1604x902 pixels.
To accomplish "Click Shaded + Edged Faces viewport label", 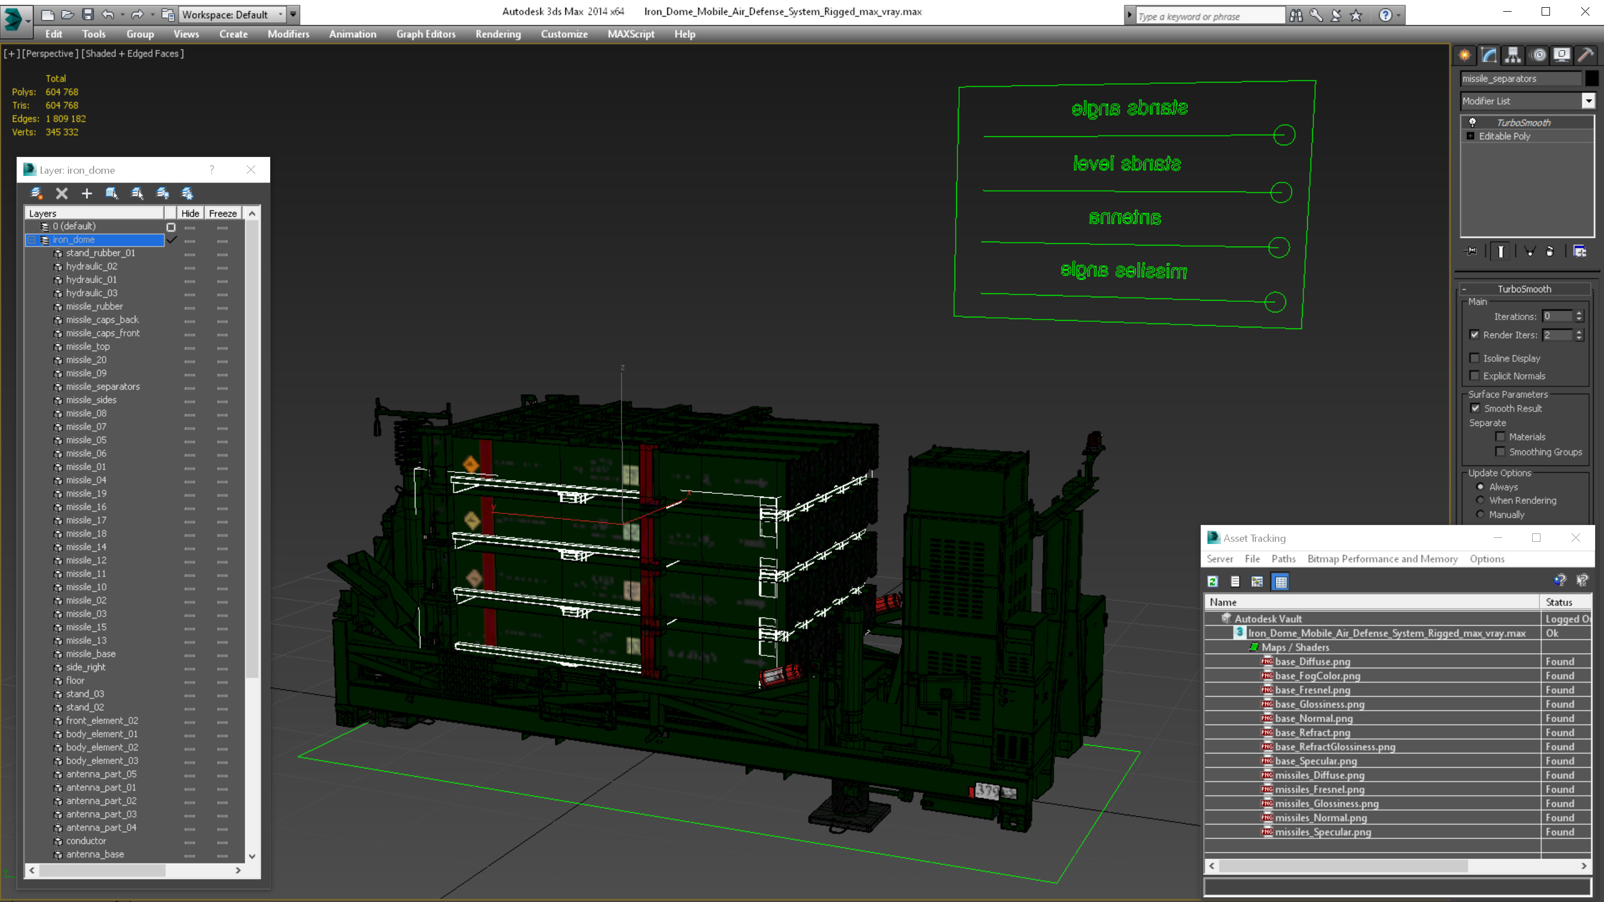I will tap(133, 53).
